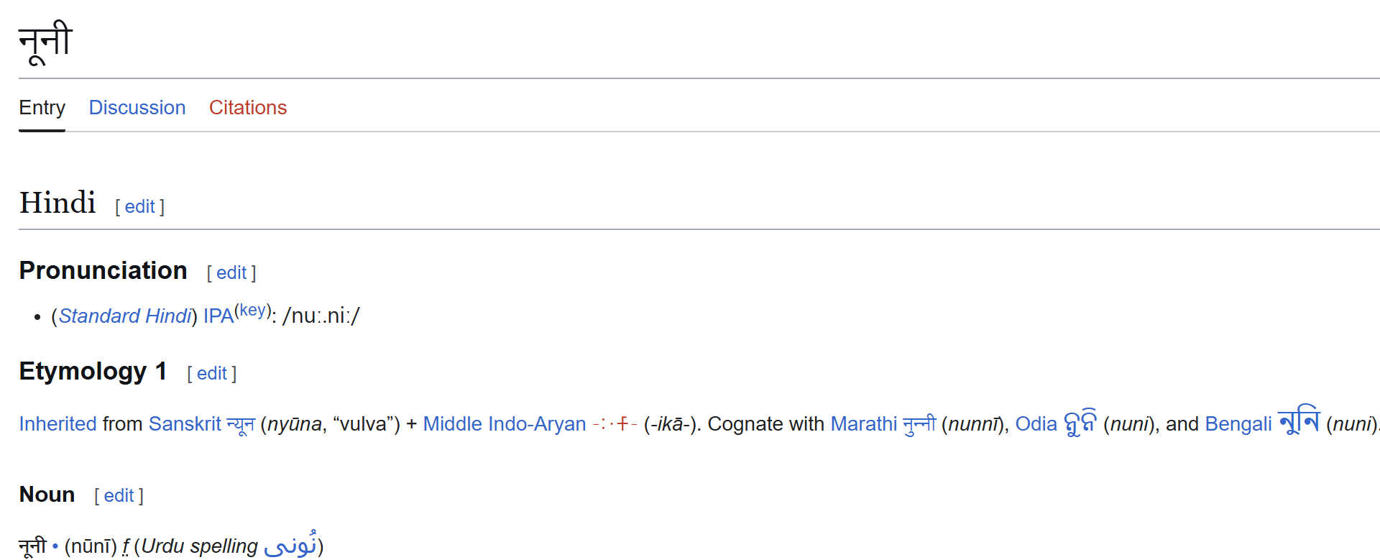Open the Sanskrit word न्यून entry
Screen dimensions: 1380x560
pyautogui.click(x=241, y=424)
